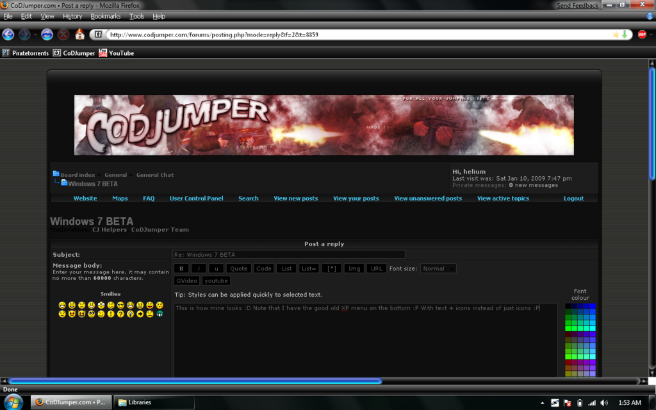Open the back/forward history dropdown arrow
This screenshot has height=410, width=656.
pyautogui.click(x=35, y=35)
